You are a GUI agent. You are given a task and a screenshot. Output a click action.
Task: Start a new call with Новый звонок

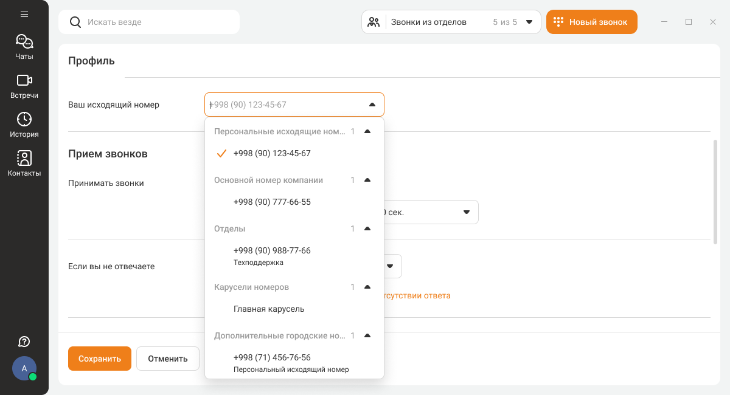tap(591, 22)
